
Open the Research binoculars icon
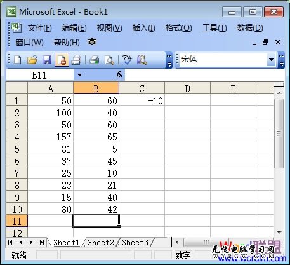click(x=142, y=60)
